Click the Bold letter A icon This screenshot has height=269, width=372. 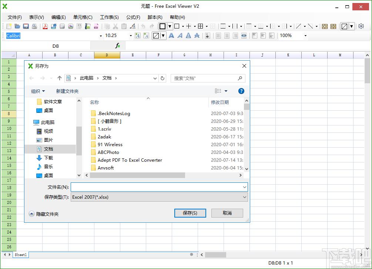pos(171,36)
